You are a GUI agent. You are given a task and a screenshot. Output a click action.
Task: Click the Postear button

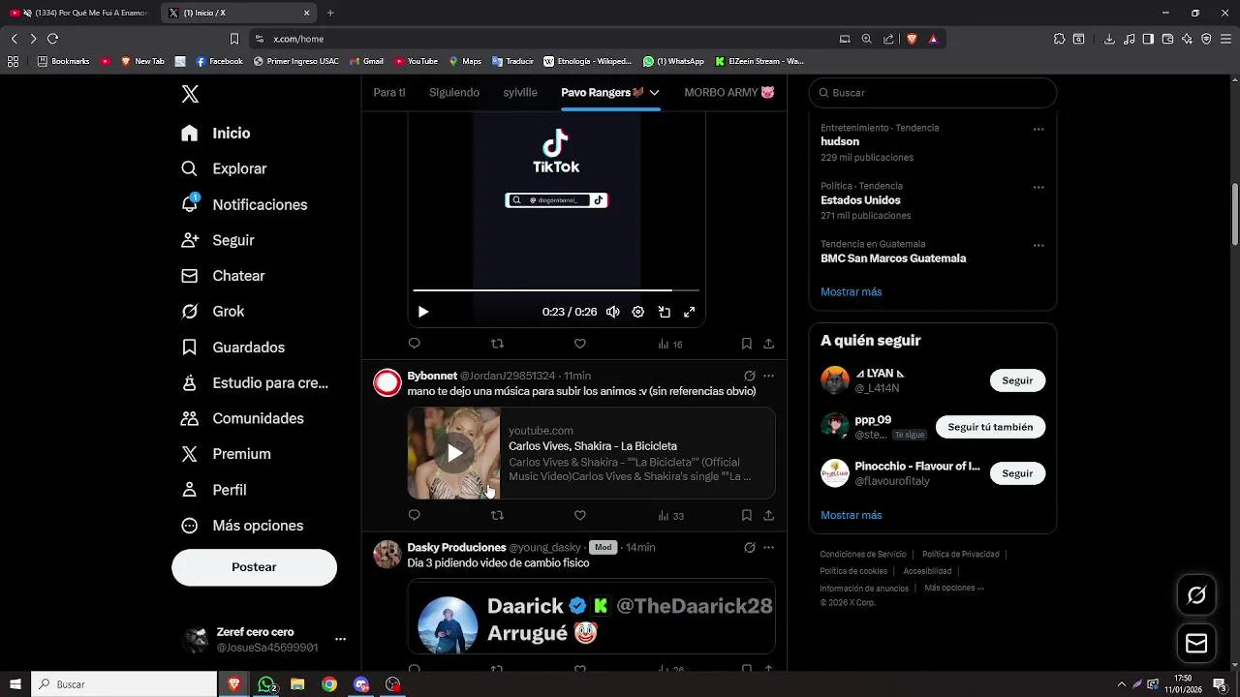click(x=254, y=567)
